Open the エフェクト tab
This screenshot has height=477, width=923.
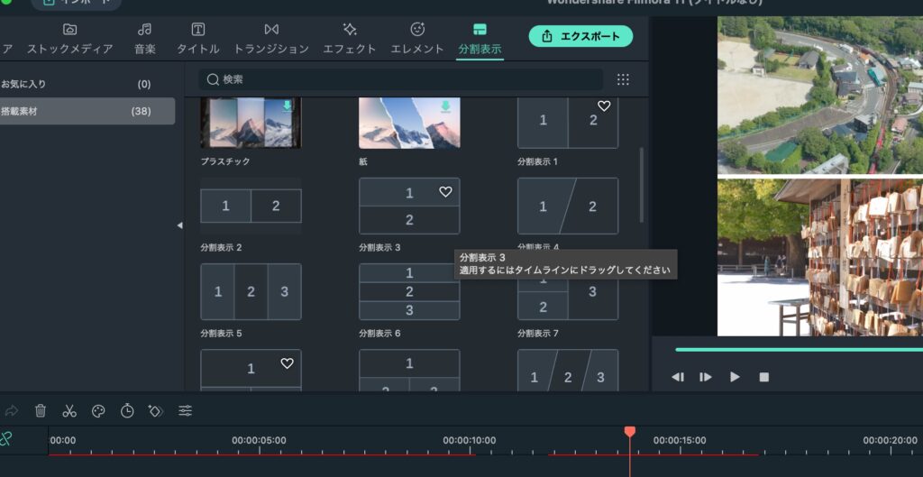point(350,39)
